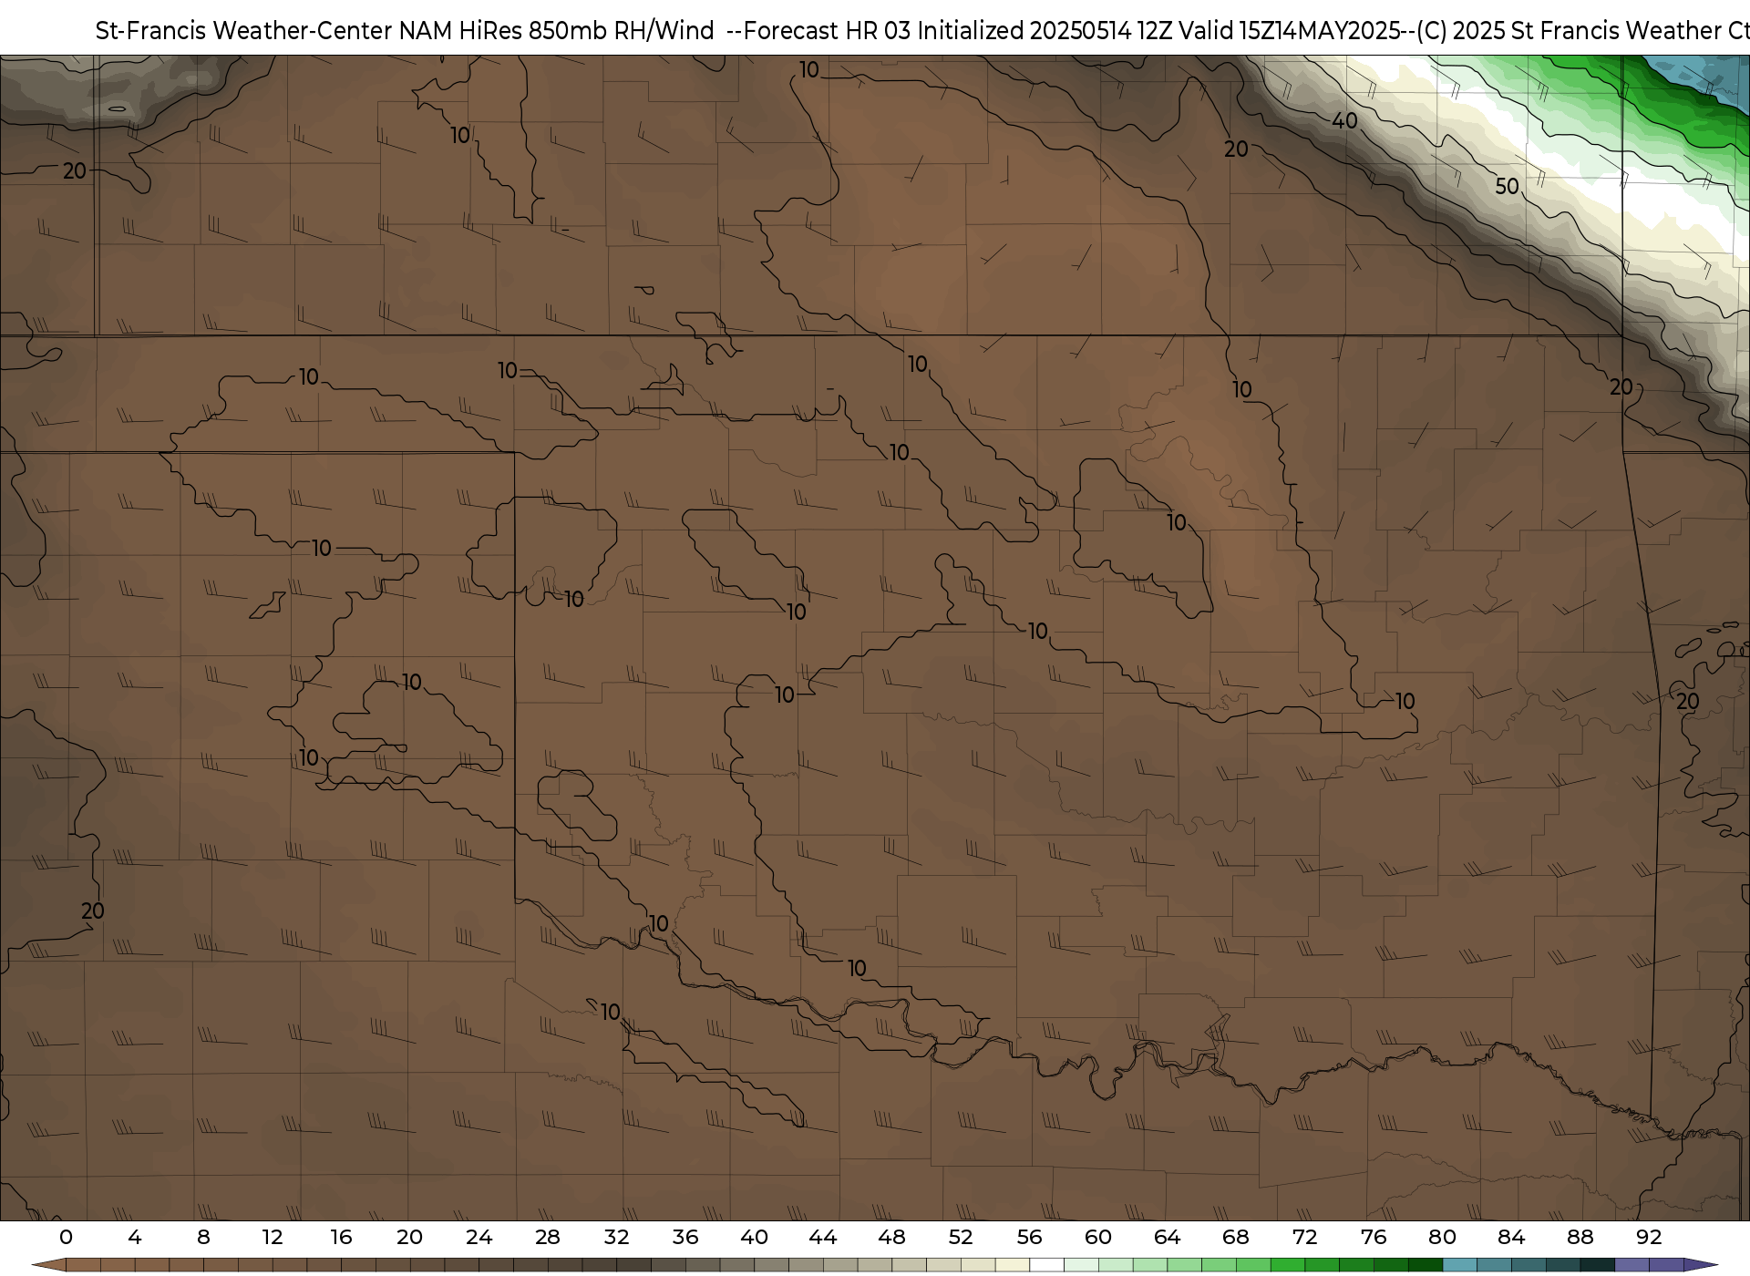Select the colorbar tick label "0"
1750x1276 pixels.
(66, 1237)
